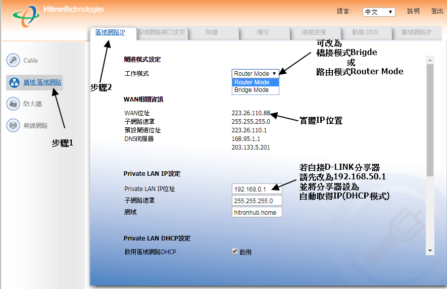Open the 防火牆 sidebar link

coord(32,104)
